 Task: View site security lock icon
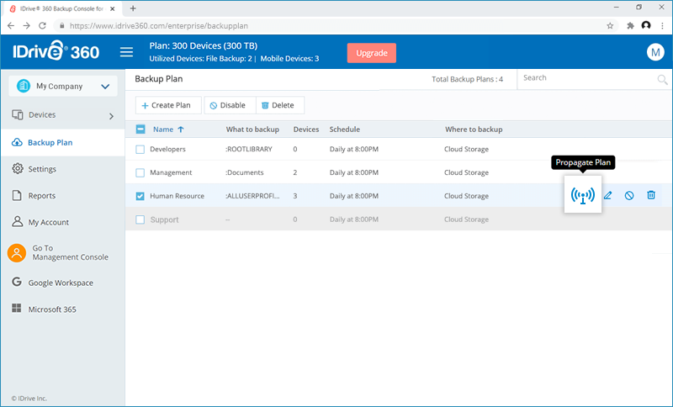point(61,26)
